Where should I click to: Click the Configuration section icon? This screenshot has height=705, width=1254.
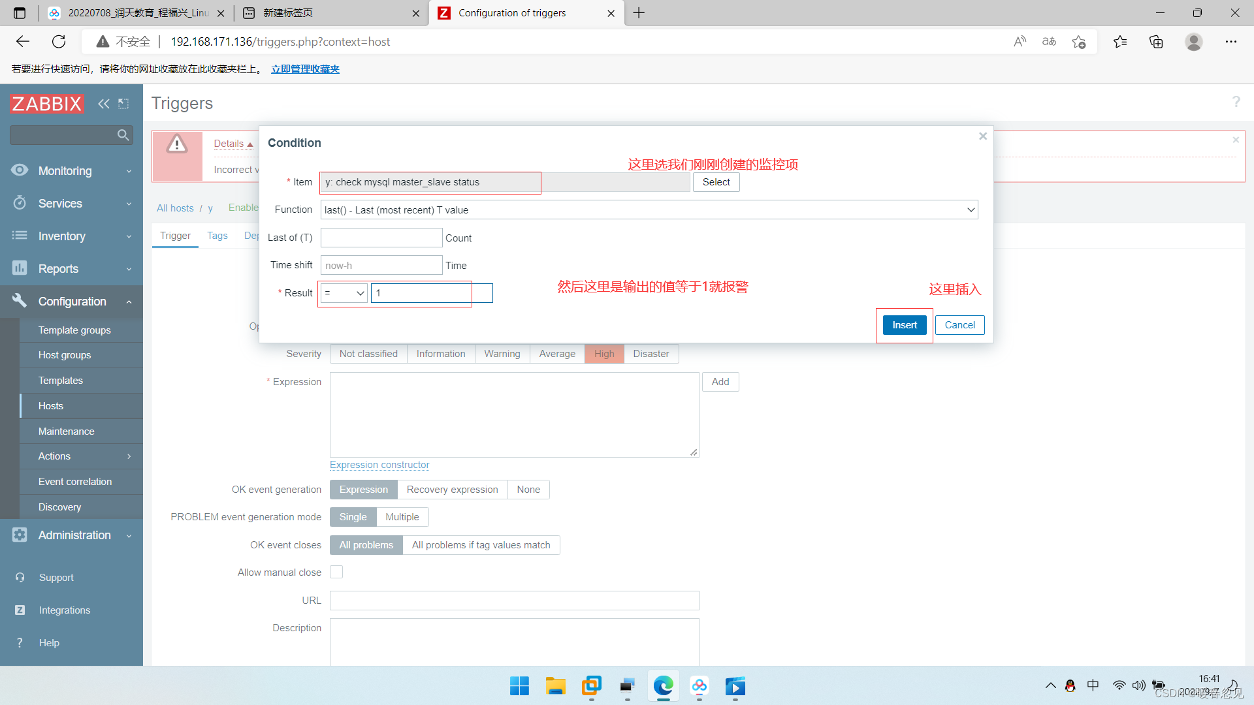pyautogui.click(x=19, y=300)
